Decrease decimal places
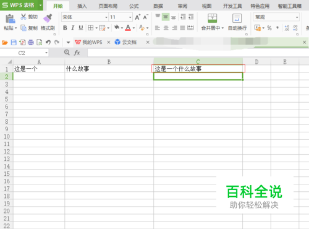This screenshot has width=309, height=229. point(295,28)
